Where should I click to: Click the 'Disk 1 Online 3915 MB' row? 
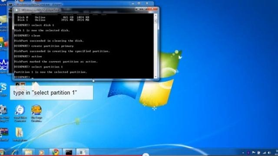(53, 20)
